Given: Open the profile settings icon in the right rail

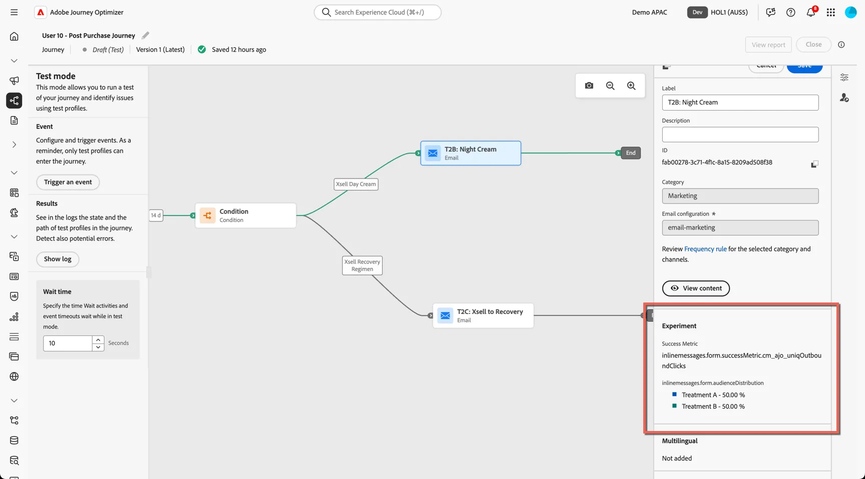Looking at the screenshot, I should (x=844, y=98).
